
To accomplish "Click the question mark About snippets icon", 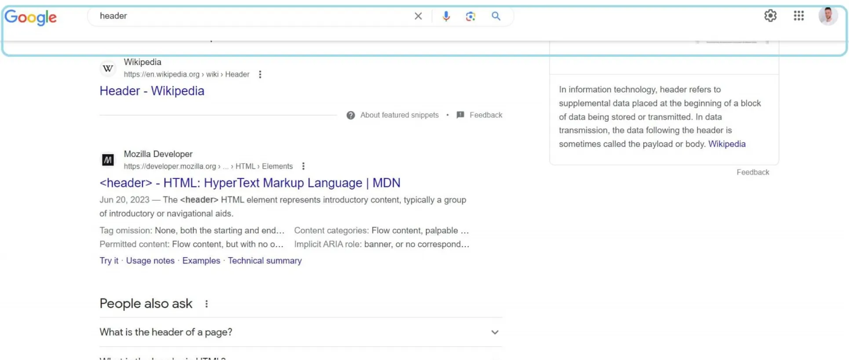I will pyautogui.click(x=350, y=115).
